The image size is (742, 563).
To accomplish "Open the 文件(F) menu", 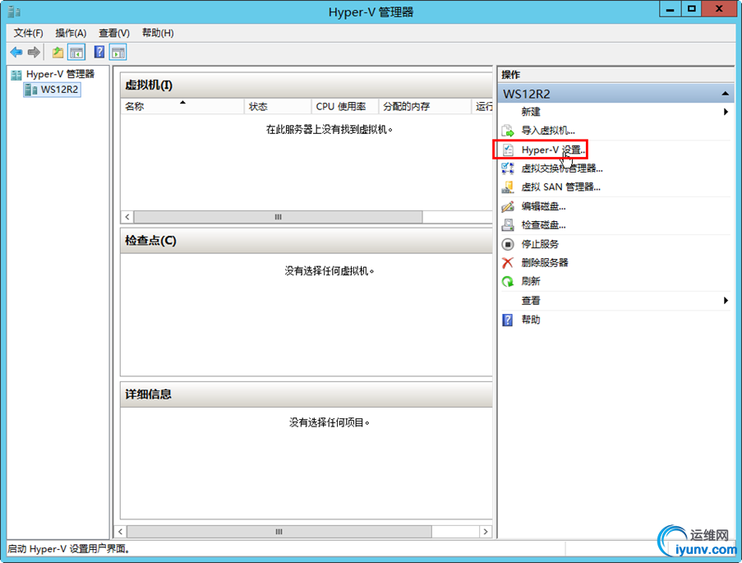I will [x=29, y=33].
